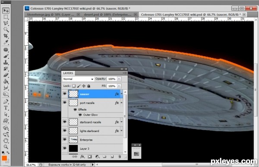Expand starboard nacelle layer effects
This screenshot has width=259, height=167.
click(x=122, y=122)
